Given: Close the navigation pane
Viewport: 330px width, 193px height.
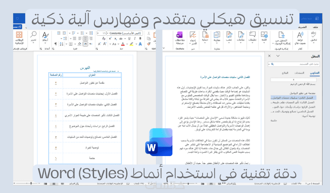Looking at the screenshot, I should [x=269, y=56].
